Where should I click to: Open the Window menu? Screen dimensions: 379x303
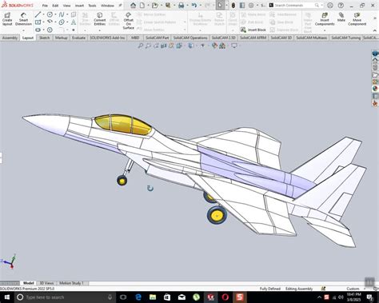pyautogui.click(x=107, y=6)
